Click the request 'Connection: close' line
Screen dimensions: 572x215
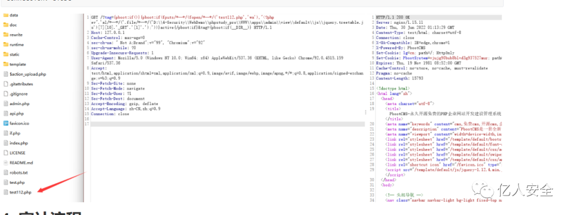tap(110, 114)
